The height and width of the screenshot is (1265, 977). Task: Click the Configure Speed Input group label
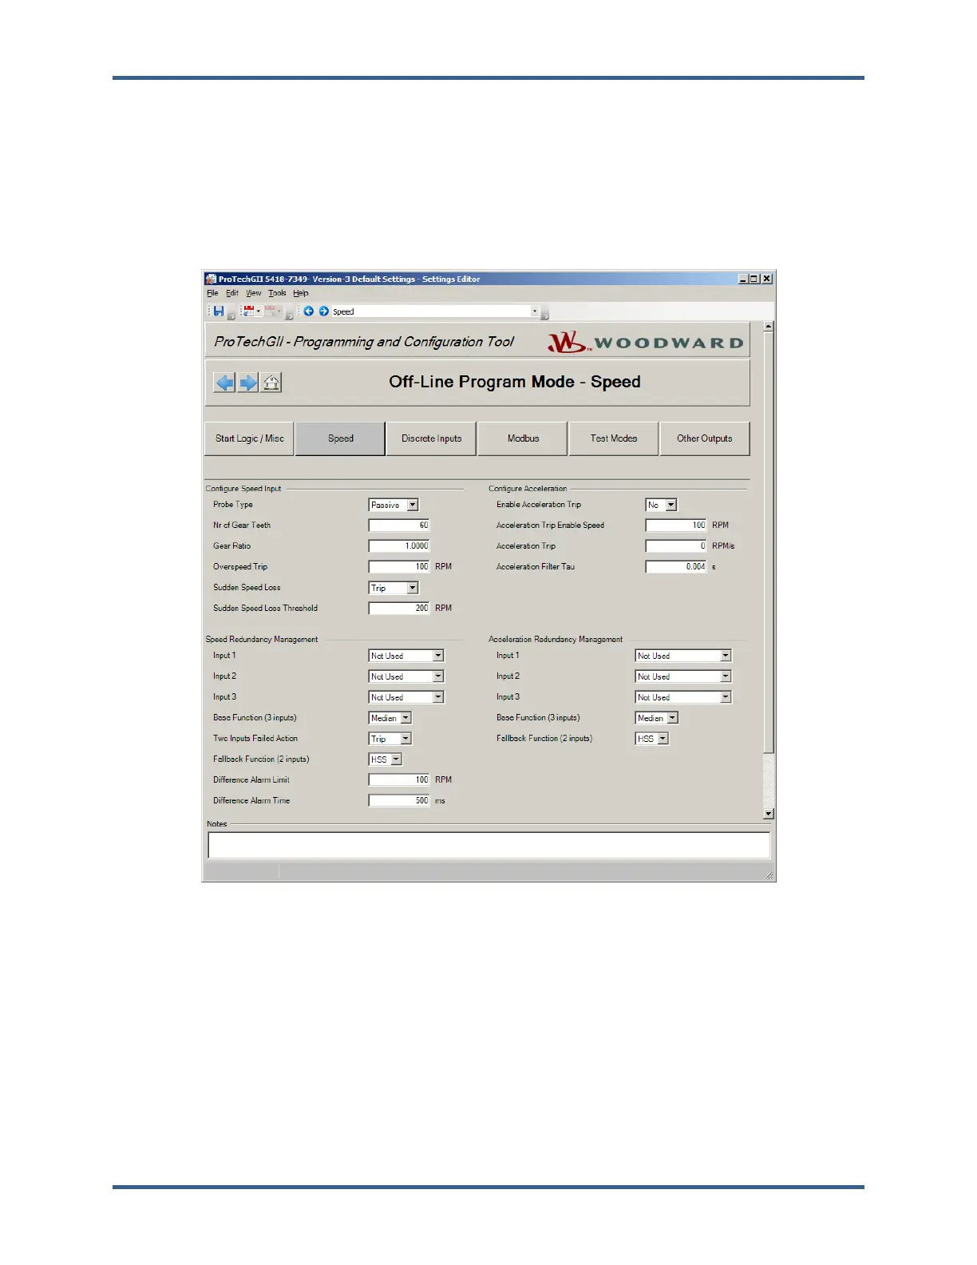coord(243,489)
